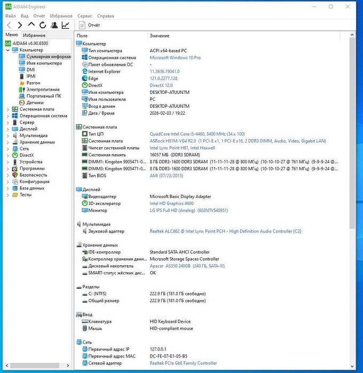This screenshot has width=363, height=373.
Task: Expand the Сервер tree node
Action: click(x=8, y=123)
